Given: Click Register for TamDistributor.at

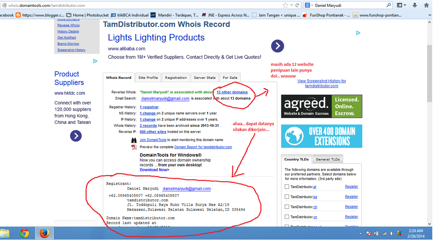Looking at the screenshot, I should (x=351, y=187).
